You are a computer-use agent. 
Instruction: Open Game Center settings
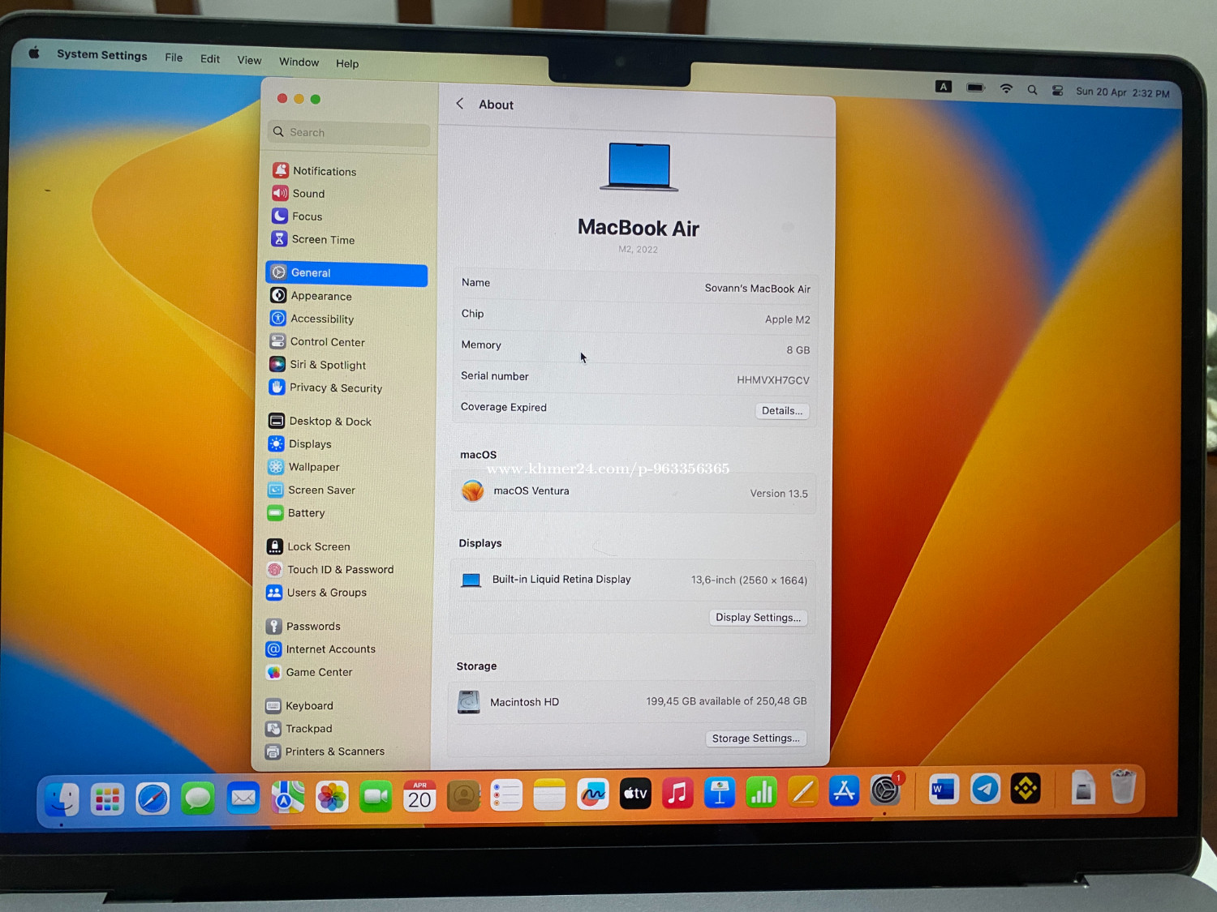click(318, 672)
